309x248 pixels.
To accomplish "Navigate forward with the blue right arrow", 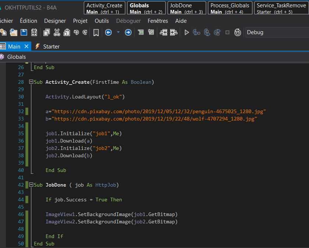I will (128, 32).
